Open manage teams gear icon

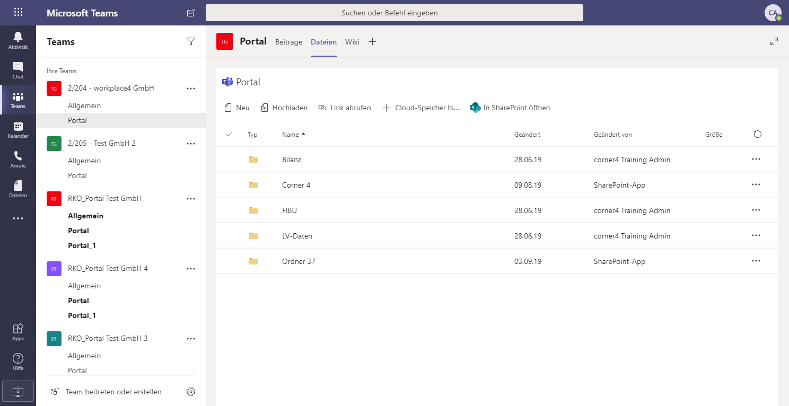point(191,392)
